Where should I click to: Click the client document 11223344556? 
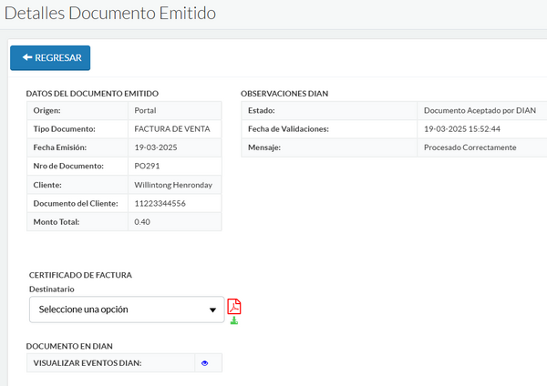(x=160, y=203)
